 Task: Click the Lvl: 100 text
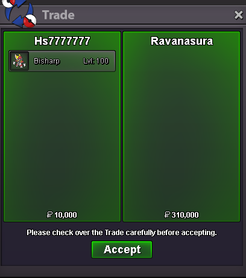pyautogui.click(x=96, y=61)
